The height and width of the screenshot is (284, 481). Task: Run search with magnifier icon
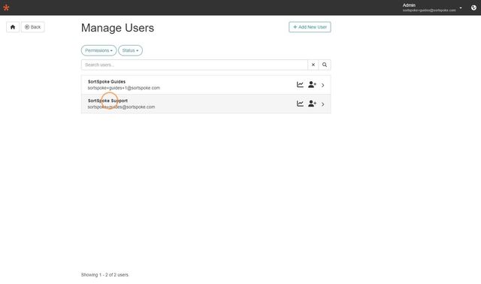(325, 65)
